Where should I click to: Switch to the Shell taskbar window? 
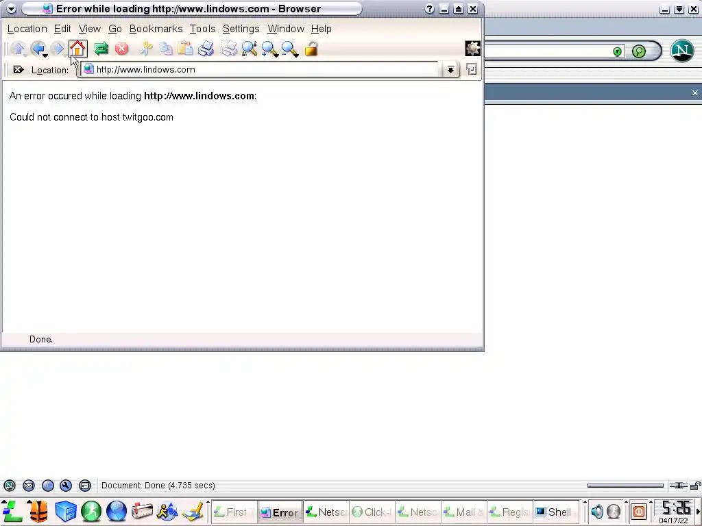[555, 512]
